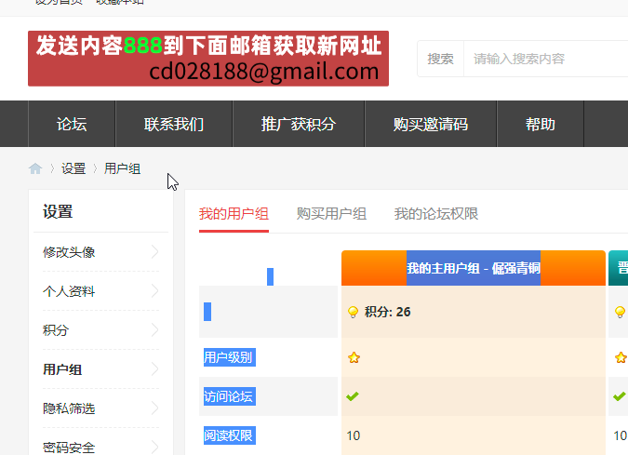This screenshot has width=628, height=455.
Task: Open the 联系我们 navigation item
Action: 174,124
